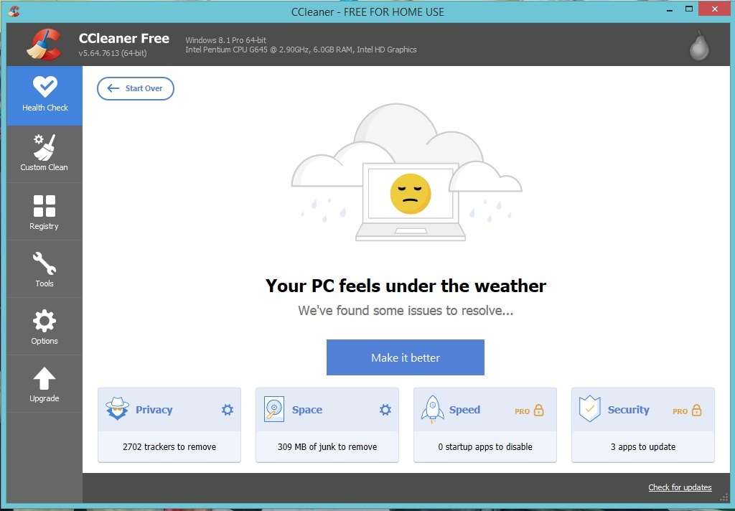
Task: Switch to Custom Clean
Action: coord(45,154)
